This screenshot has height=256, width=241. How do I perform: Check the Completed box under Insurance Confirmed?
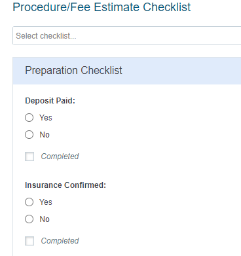pos(29,241)
